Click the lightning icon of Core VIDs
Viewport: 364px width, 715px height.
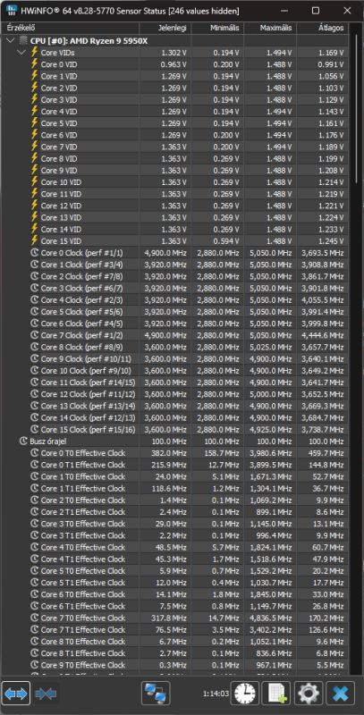point(34,53)
